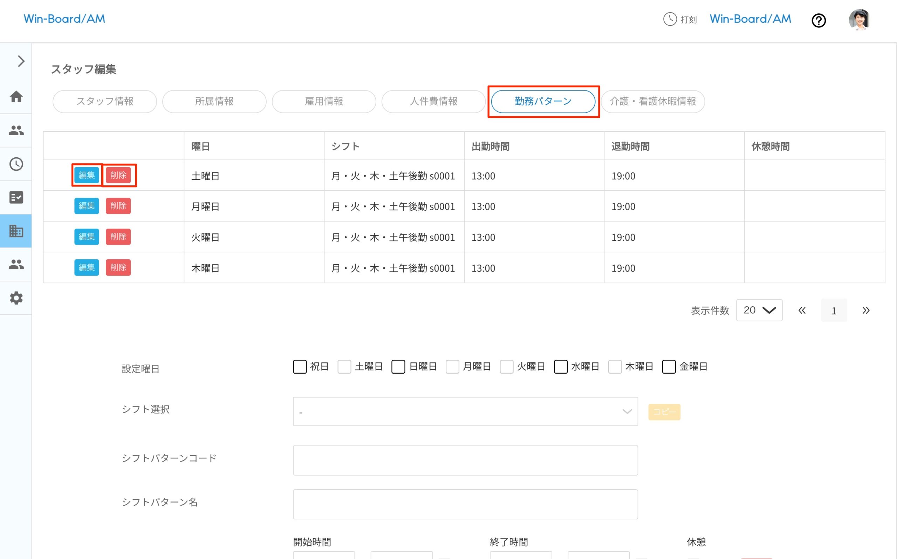Click the lower group management icon

pyautogui.click(x=16, y=264)
